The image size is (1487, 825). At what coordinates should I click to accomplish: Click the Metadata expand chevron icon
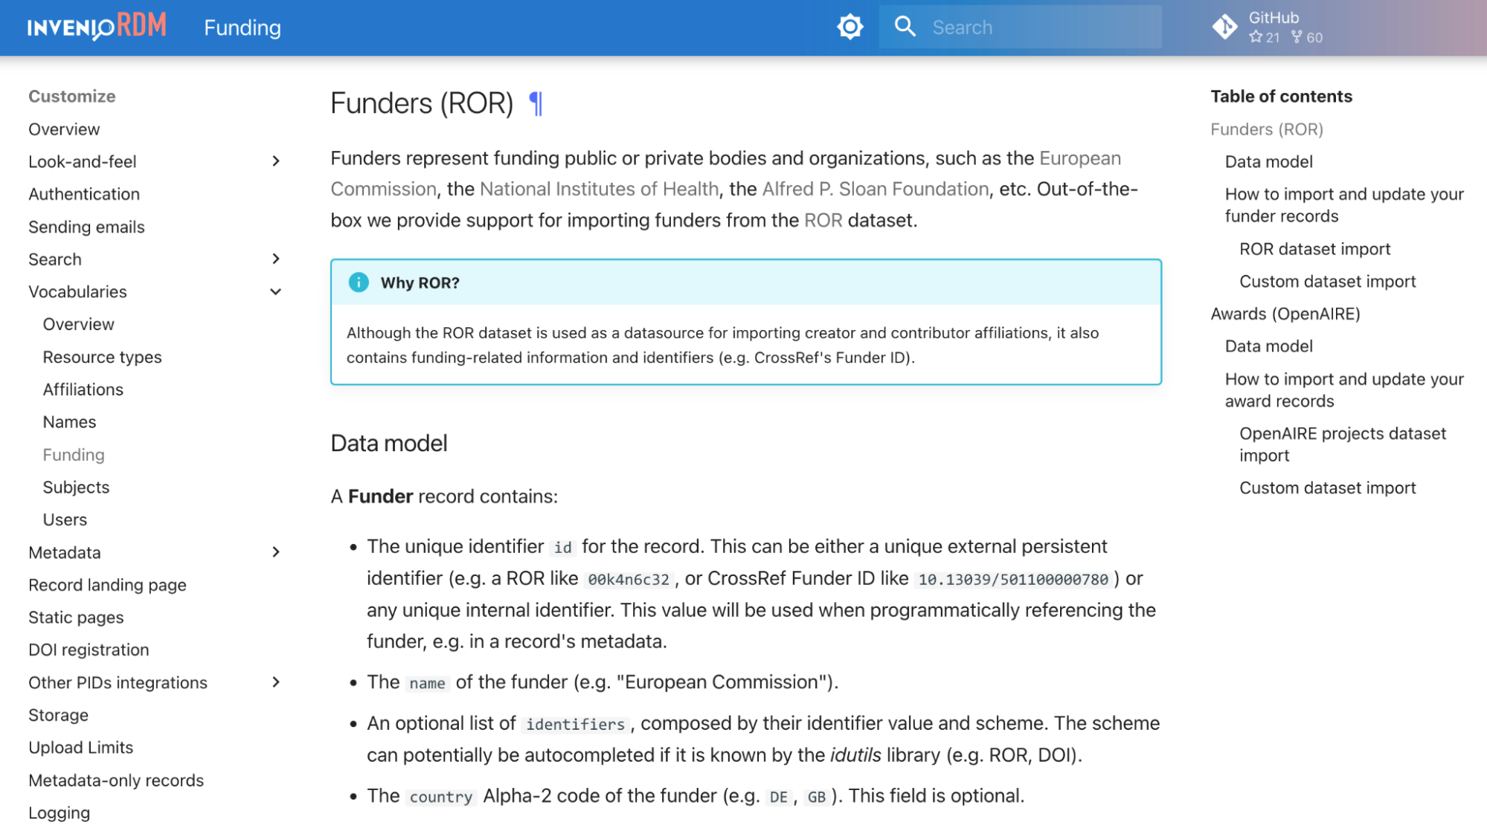(x=275, y=551)
